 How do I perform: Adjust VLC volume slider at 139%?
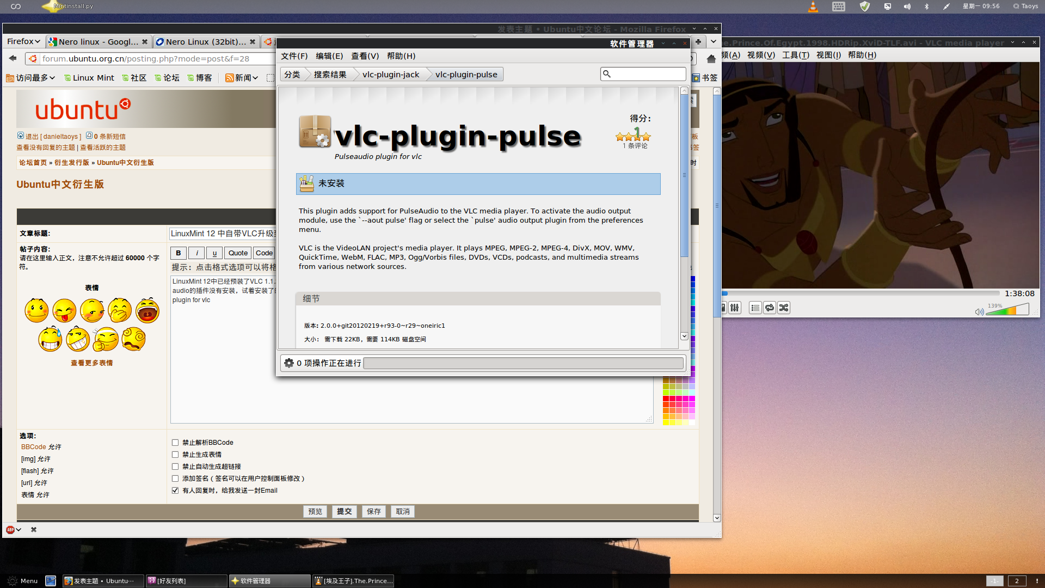1007,310
